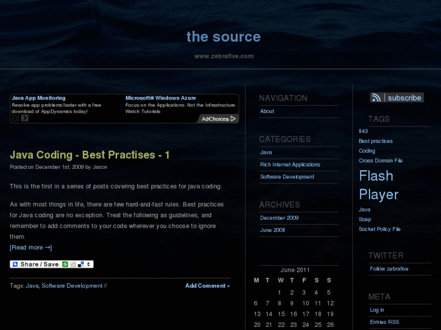Image resolution: width=441 pixels, height=330 pixels.
Task: Click Follow zebrafive
Action: [389, 269]
